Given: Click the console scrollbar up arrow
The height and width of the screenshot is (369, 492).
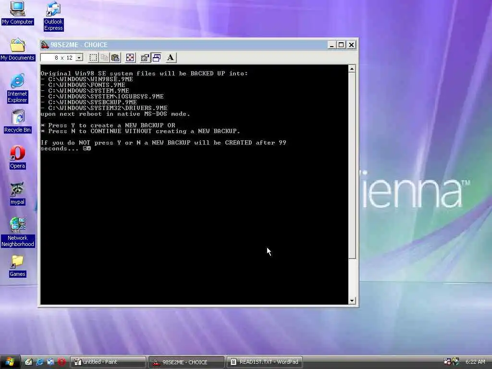Looking at the screenshot, I should pyautogui.click(x=352, y=69).
